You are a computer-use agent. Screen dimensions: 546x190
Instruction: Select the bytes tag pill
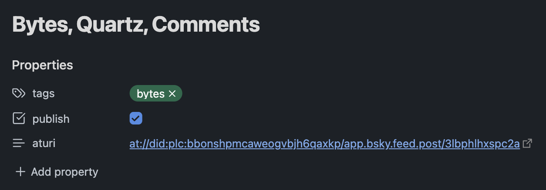click(151, 94)
